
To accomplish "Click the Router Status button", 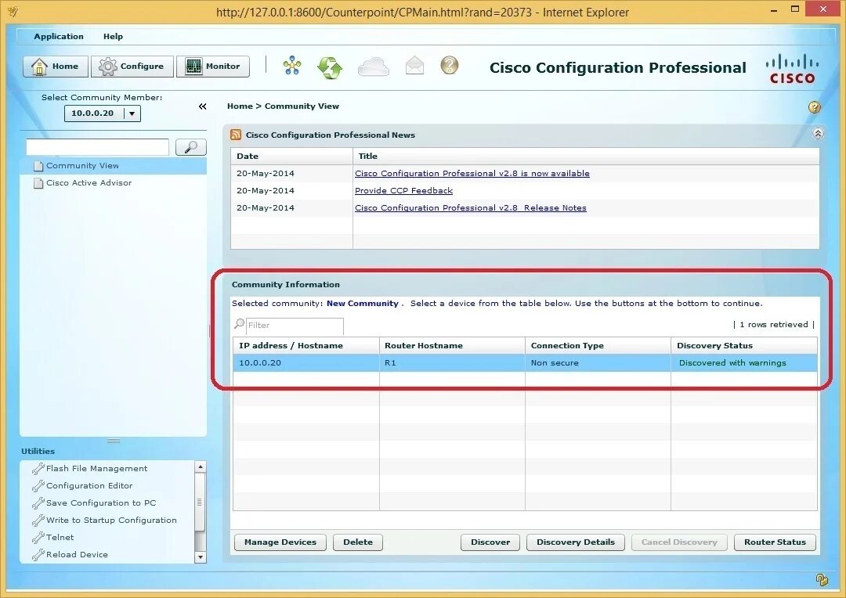I will point(775,542).
